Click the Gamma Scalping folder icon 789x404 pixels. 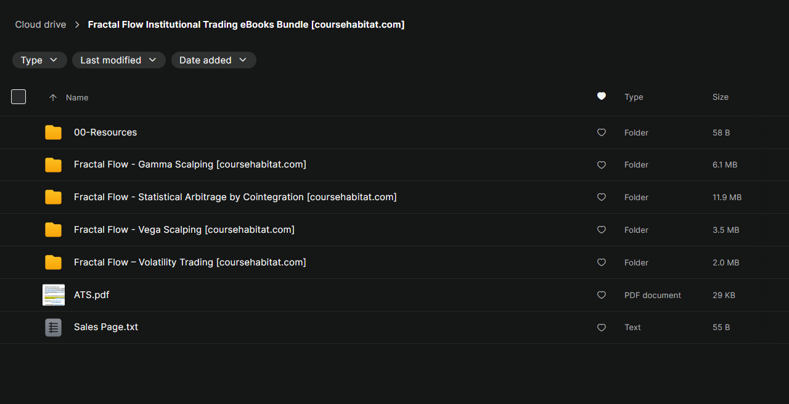click(53, 165)
